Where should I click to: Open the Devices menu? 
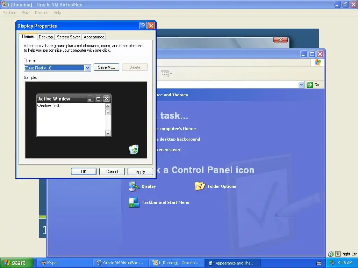[x=41, y=13]
